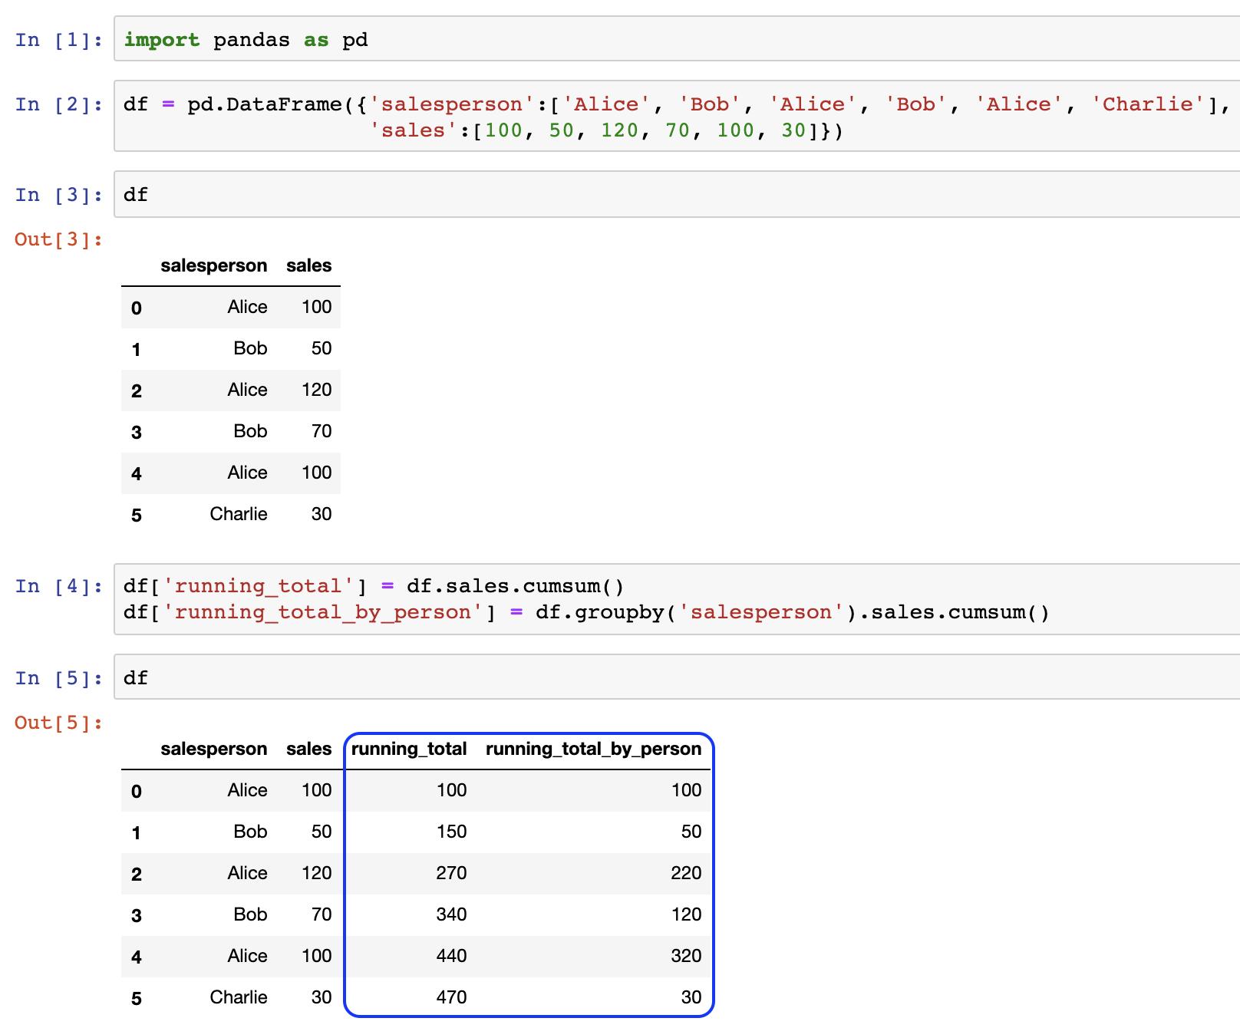
Task: Click the DataFrame definition code cell
Action: click(677, 117)
